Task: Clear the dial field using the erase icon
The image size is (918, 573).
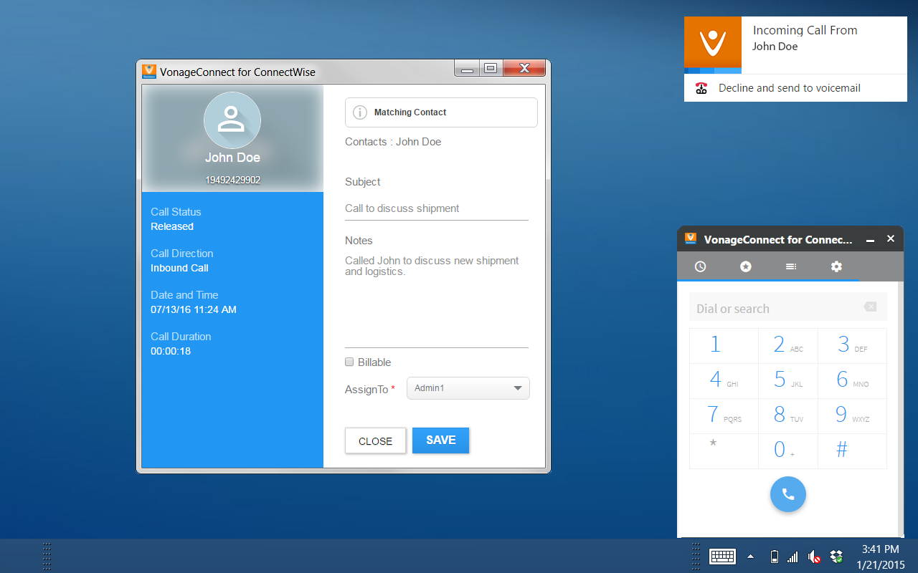Action: pos(870,307)
